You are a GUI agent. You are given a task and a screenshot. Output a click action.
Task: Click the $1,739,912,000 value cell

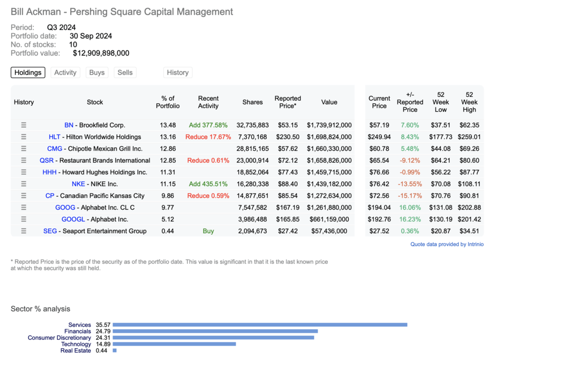(x=329, y=125)
